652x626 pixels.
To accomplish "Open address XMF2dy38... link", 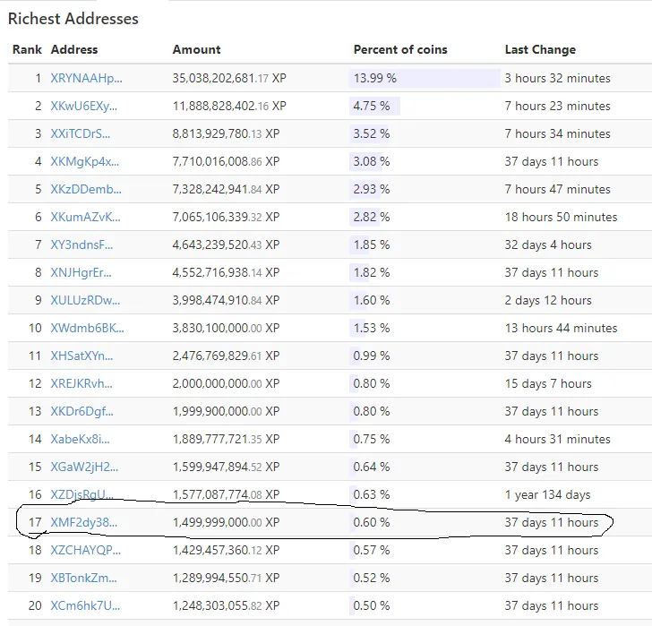I will click(x=84, y=522).
